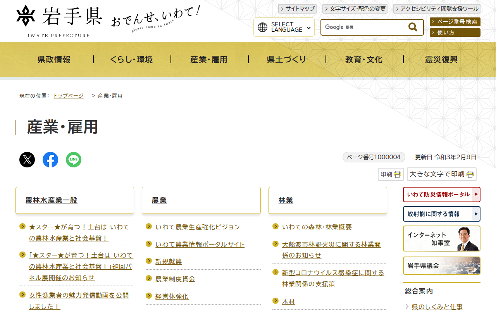496x310 pixels.
Task: Open 文字サイズ・配色の変更 settings
Action: click(x=355, y=9)
